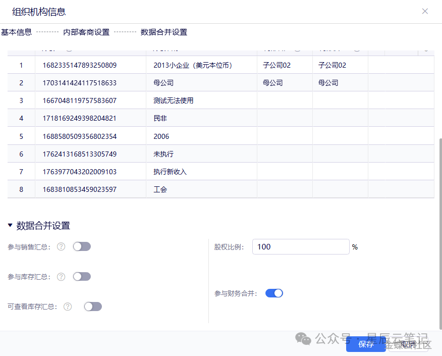Disable the 参与财务合并 switch
The height and width of the screenshot is (356, 442).
point(274,293)
